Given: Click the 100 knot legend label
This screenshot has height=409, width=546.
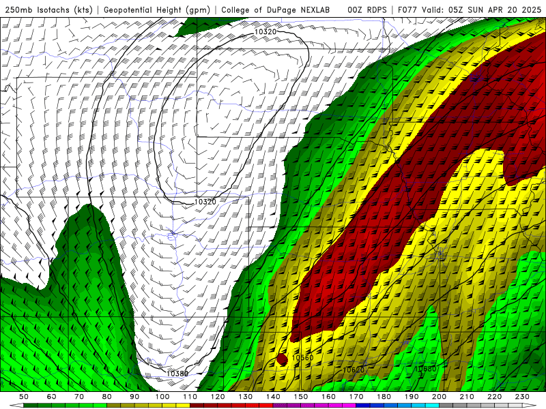Looking at the screenshot, I should coord(162,397).
